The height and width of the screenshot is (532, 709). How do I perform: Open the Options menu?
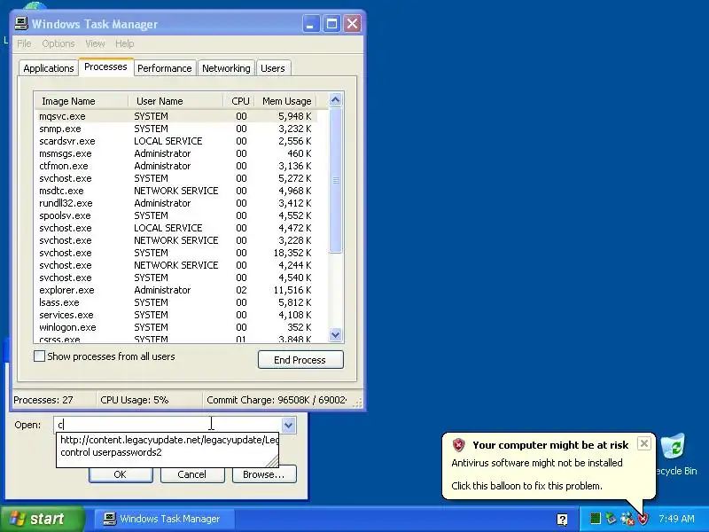tap(58, 43)
